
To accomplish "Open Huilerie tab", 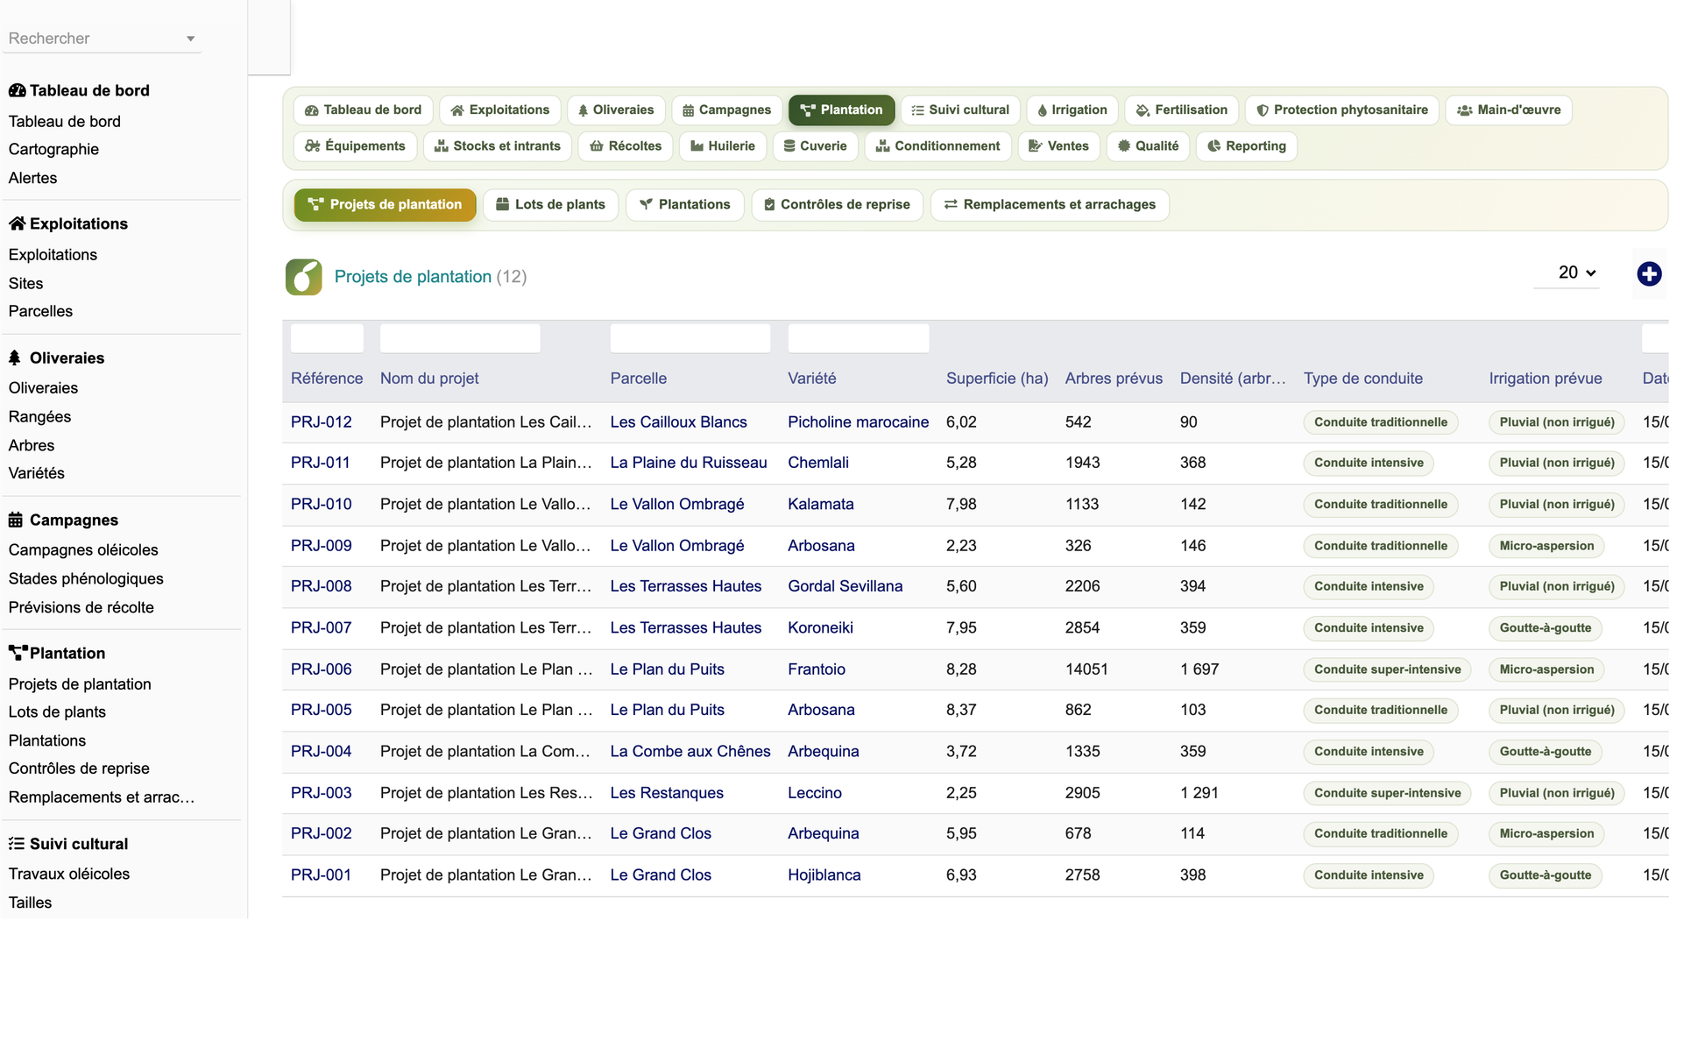I will point(723,146).
